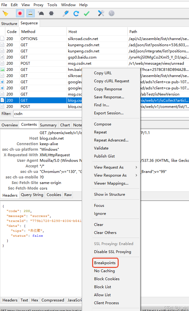Image resolution: width=189 pixels, height=311 pixels.
Task: Open the File menu
Action: coord(4,5)
